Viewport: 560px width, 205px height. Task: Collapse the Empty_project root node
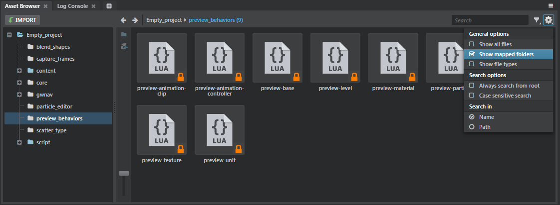pos(9,35)
